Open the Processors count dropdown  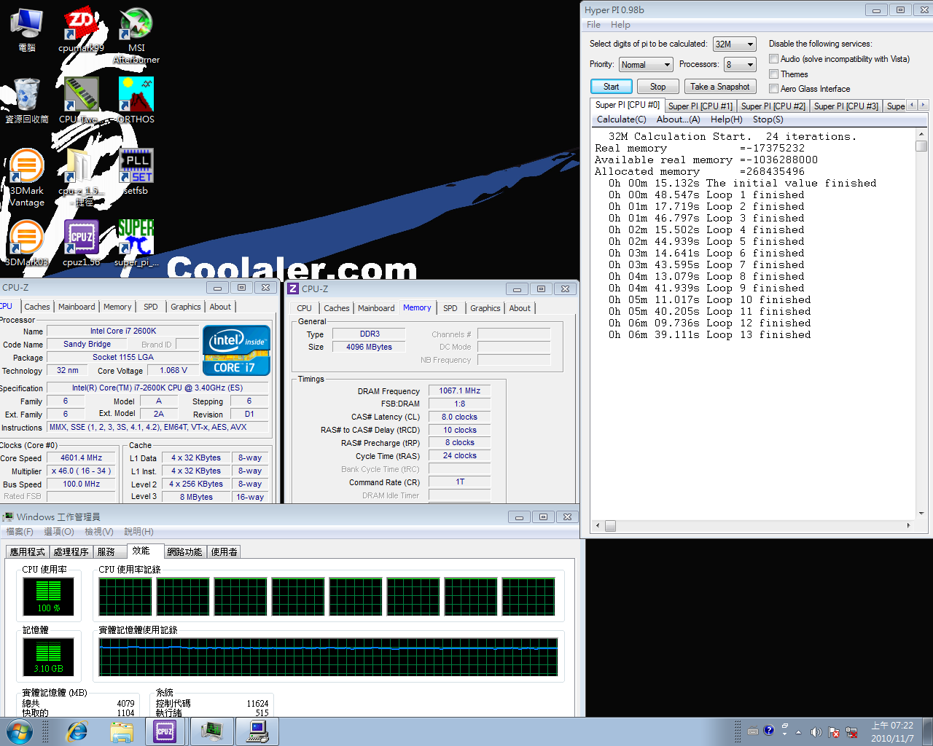coord(740,65)
